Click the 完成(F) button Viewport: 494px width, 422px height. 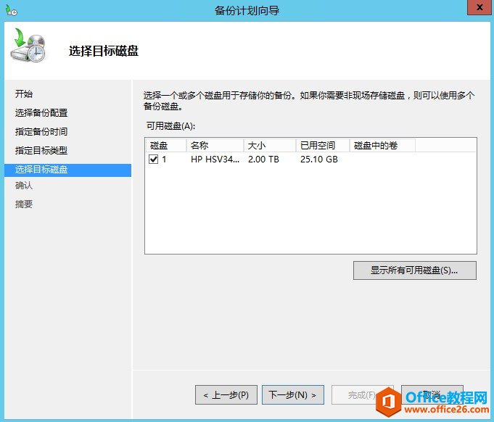(x=362, y=394)
